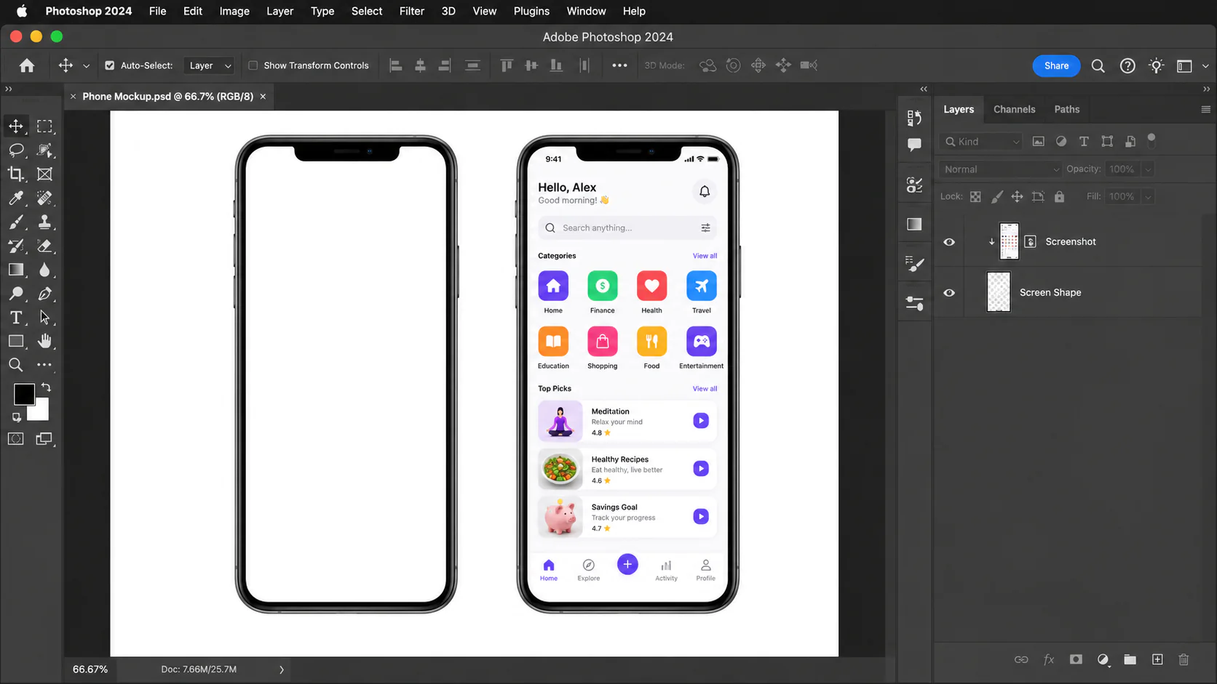Screen dimensions: 1217x684
Task: Select the Zoom tool
Action: coord(16,365)
